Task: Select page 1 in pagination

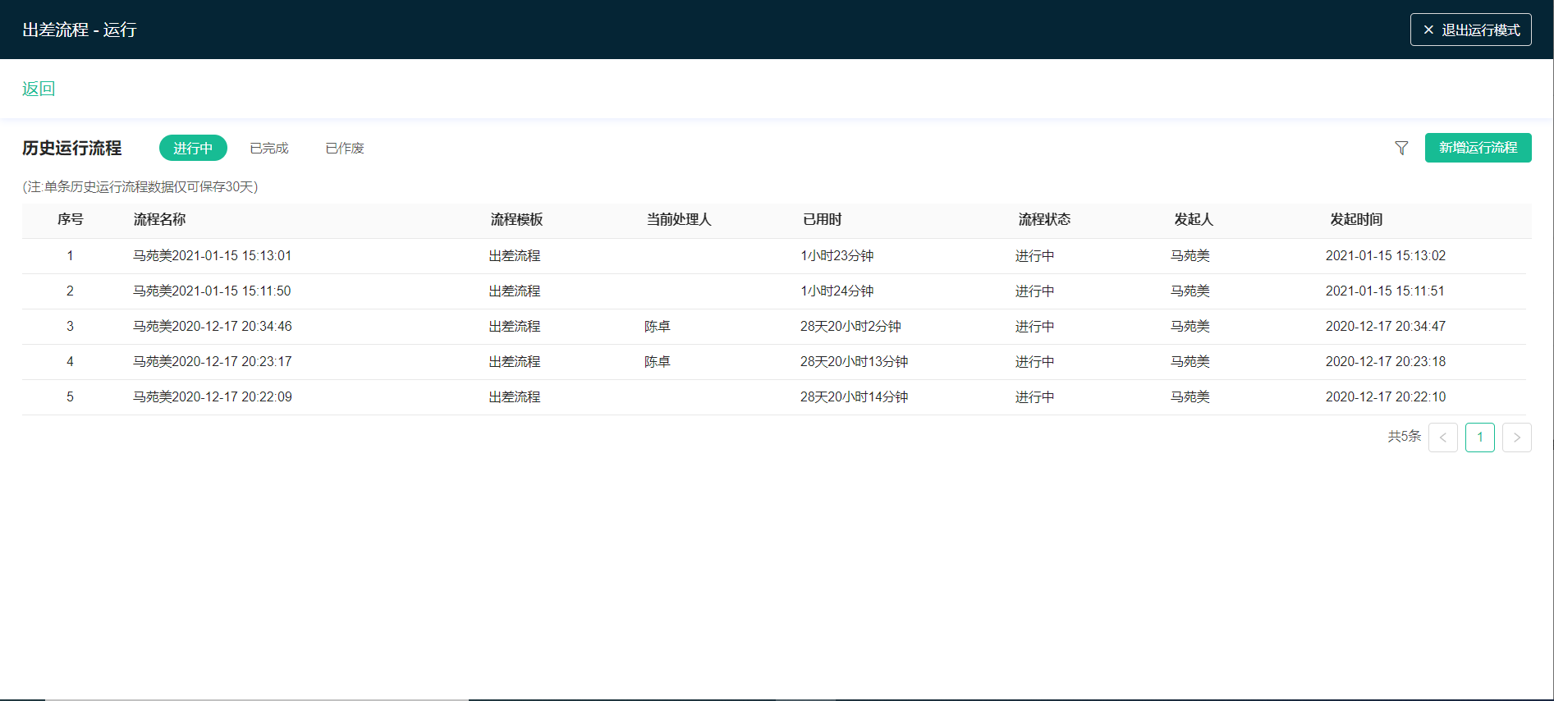Action: point(1480,438)
